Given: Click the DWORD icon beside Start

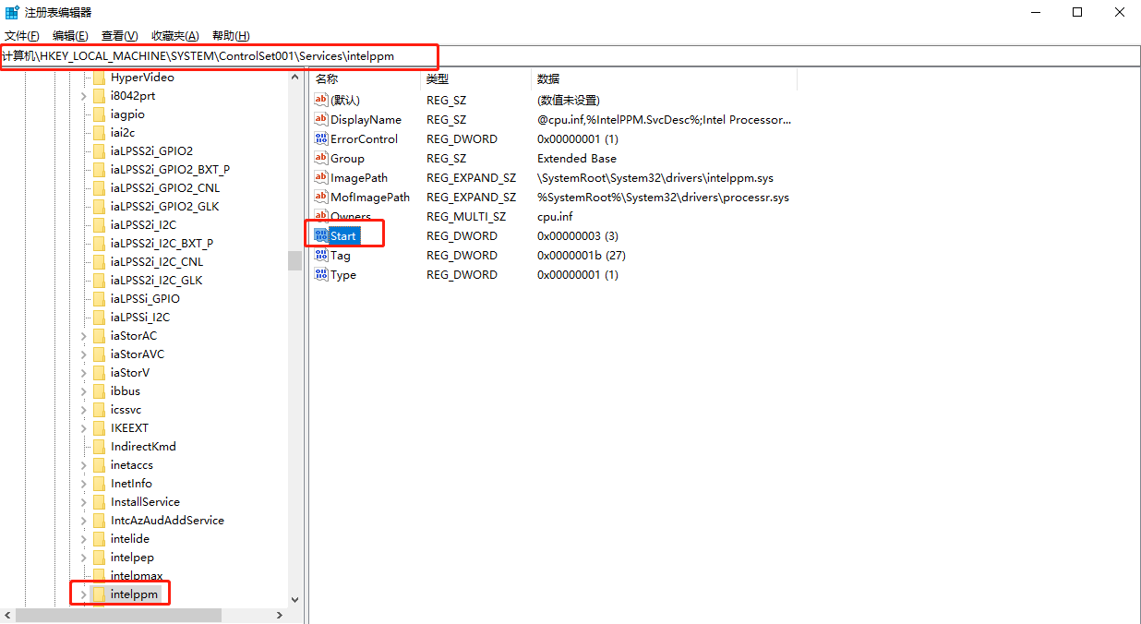Looking at the screenshot, I should (x=321, y=235).
